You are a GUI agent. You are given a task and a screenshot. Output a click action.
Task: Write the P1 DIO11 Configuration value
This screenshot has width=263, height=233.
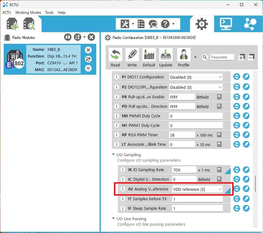pyautogui.click(x=246, y=77)
